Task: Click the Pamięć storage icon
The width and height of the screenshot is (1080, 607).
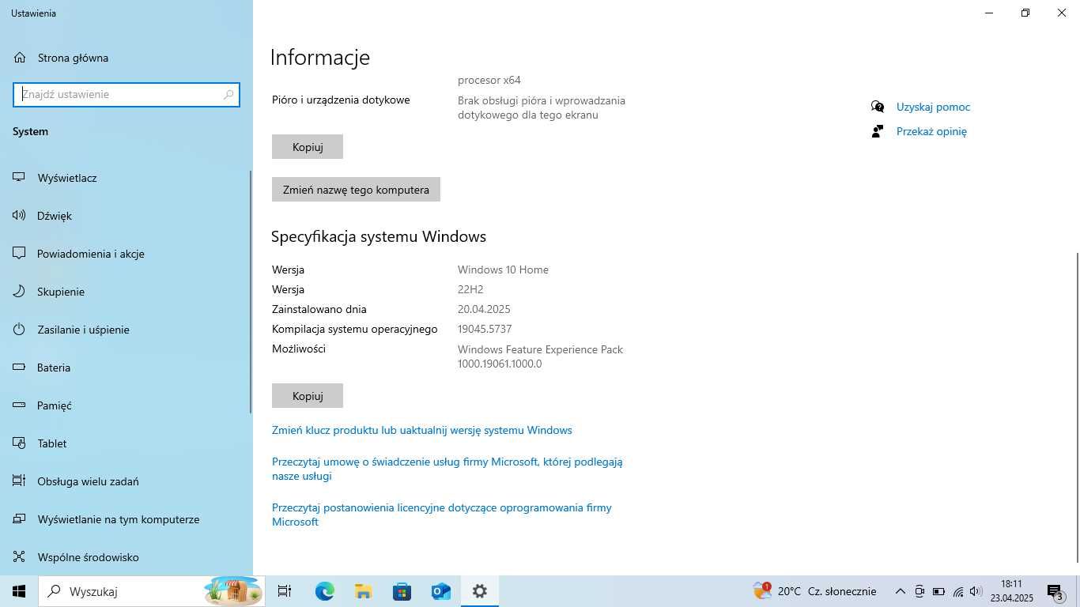Action: tap(20, 405)
